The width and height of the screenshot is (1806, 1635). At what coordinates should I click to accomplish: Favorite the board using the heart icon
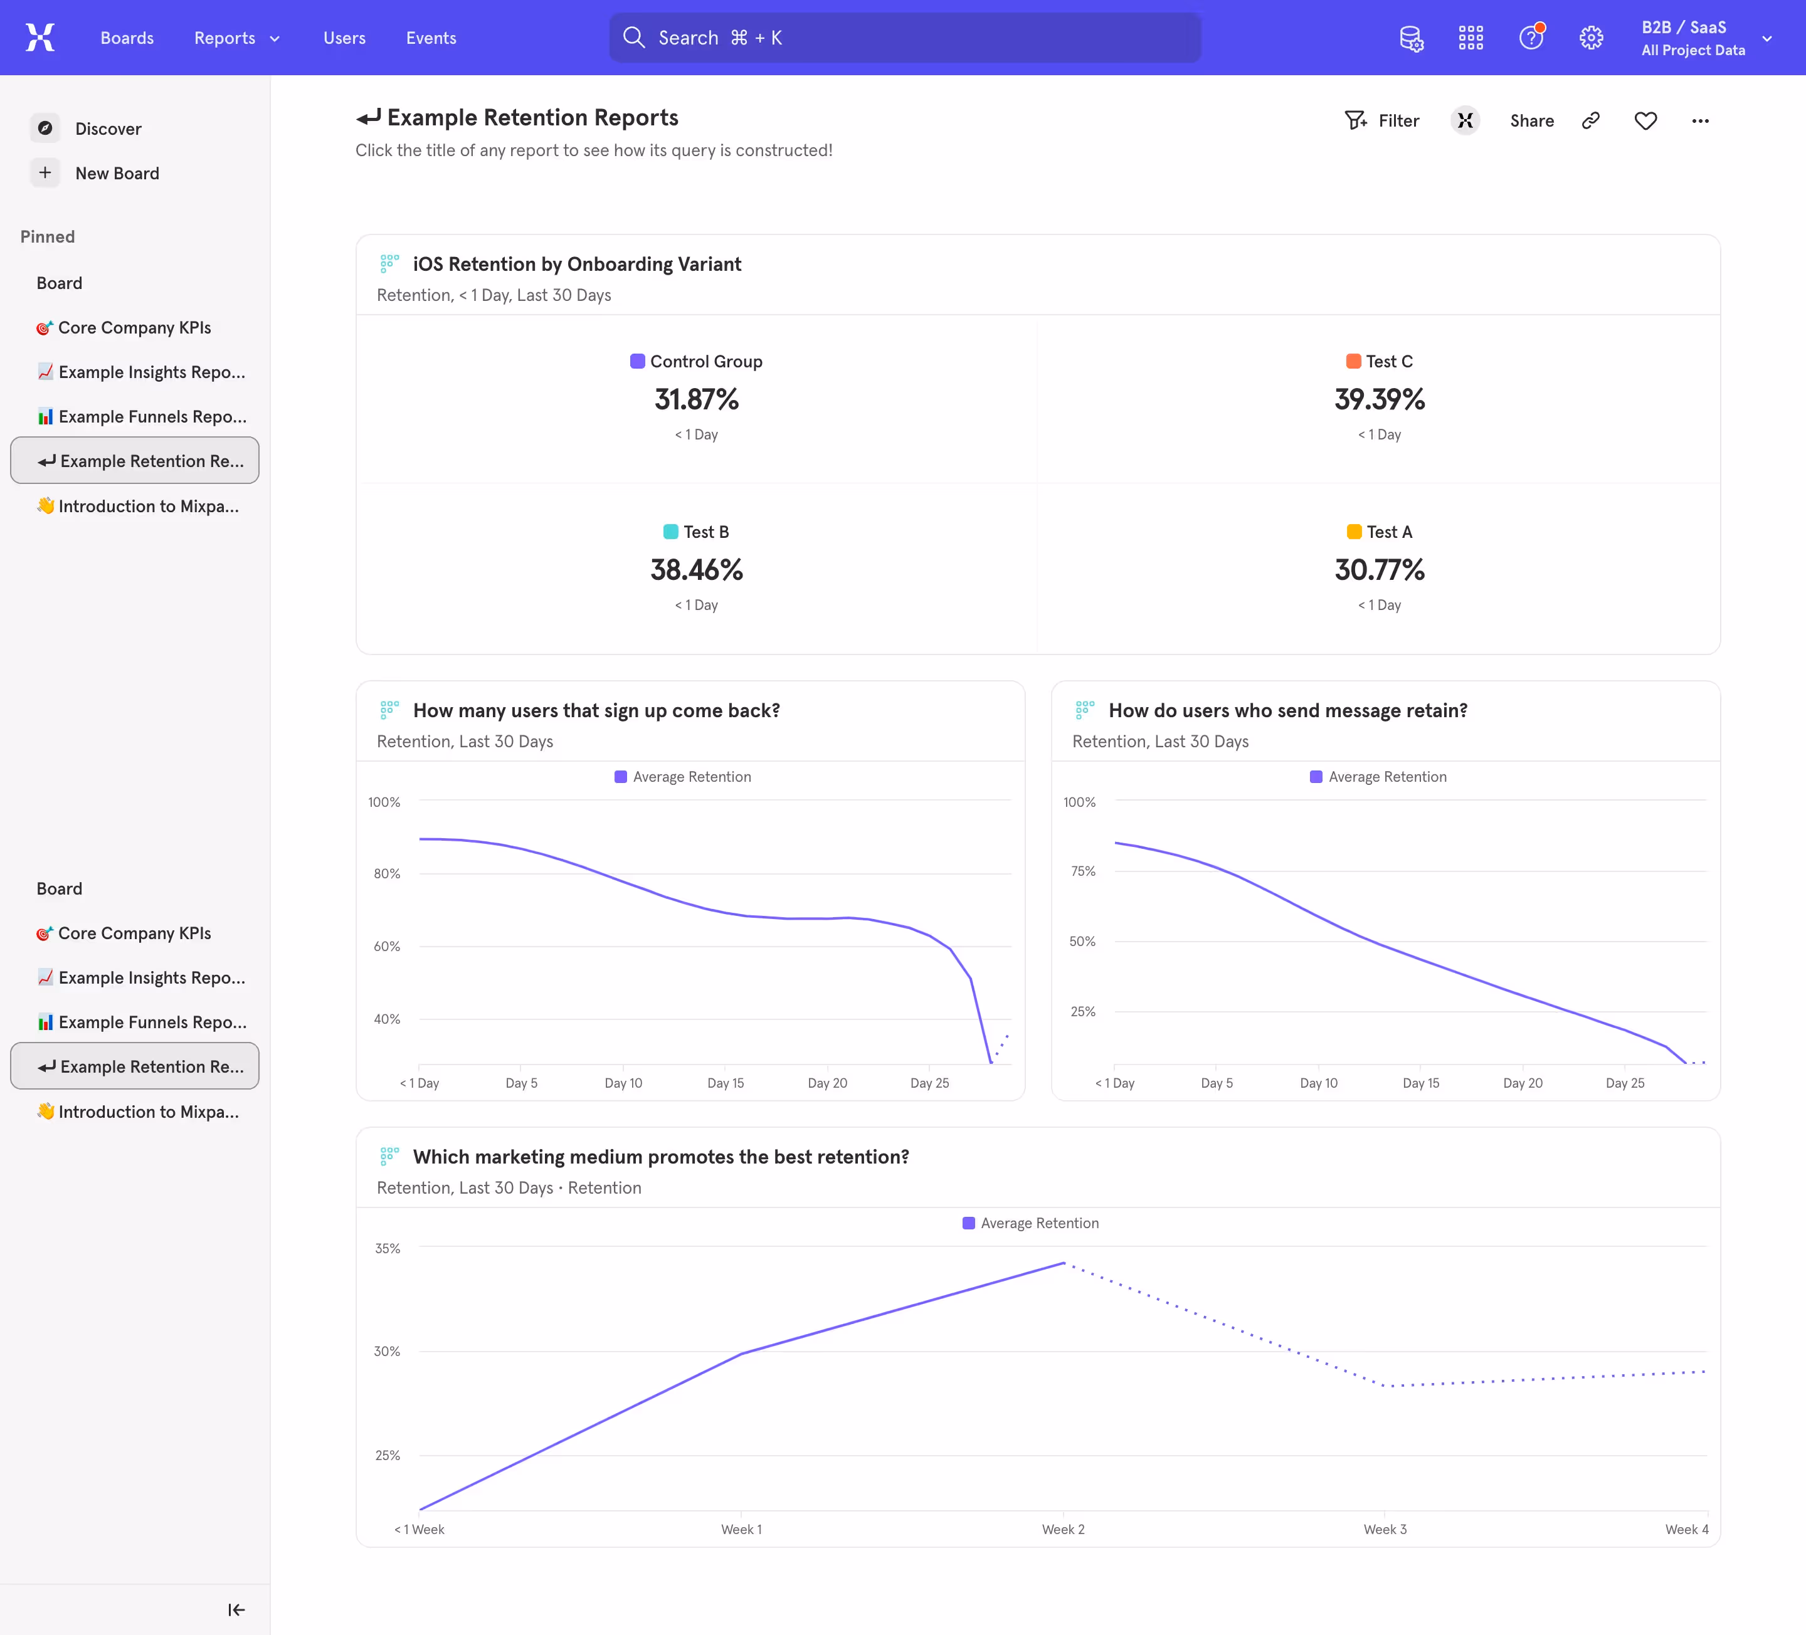pos(1645,120)
